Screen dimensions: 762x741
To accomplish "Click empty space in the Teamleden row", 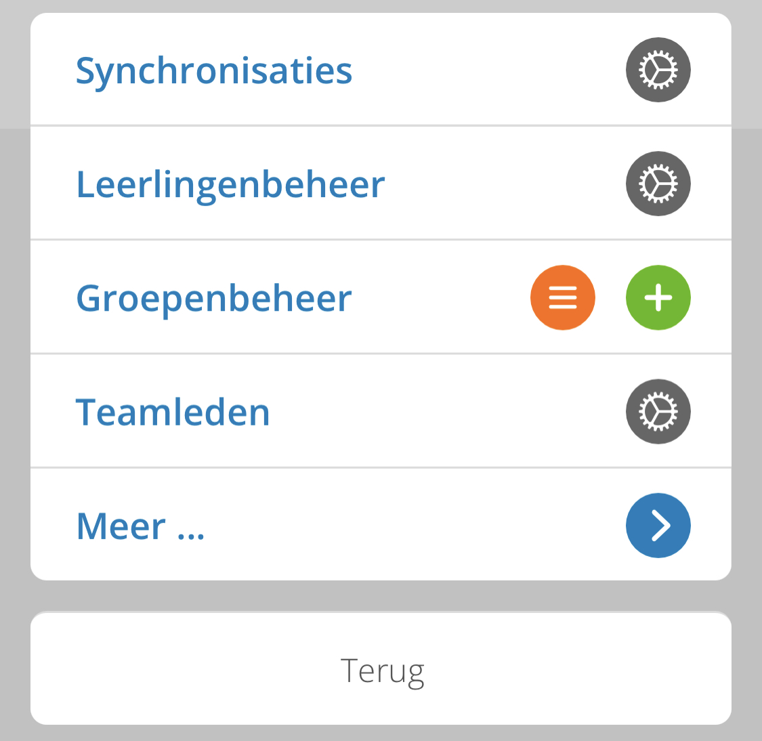I will tap(447, 412).
